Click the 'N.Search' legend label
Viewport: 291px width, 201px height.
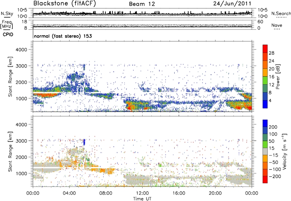(x=281, y=13)
